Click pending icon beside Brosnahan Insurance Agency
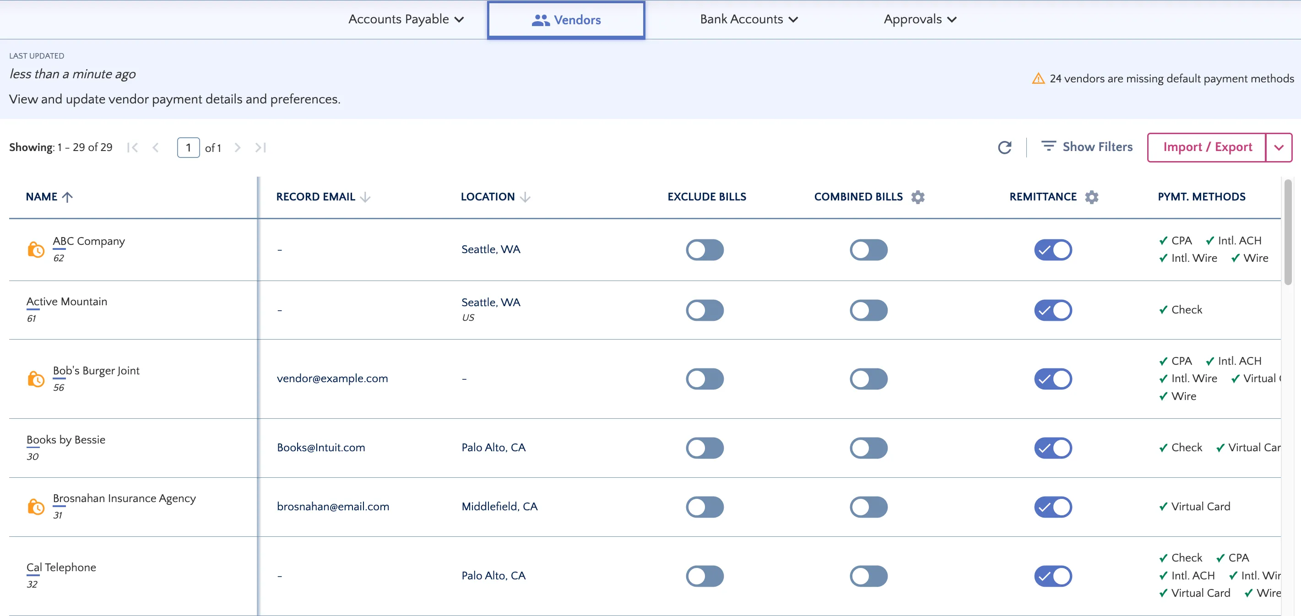 pos(36,507)
